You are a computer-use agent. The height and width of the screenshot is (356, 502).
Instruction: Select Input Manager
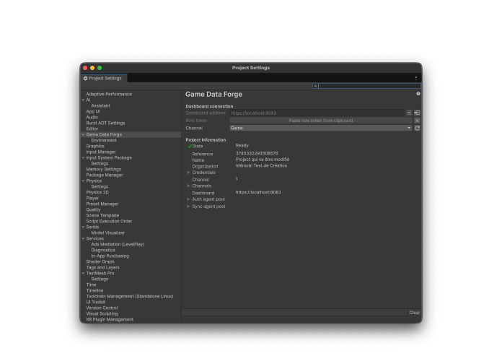(101, 152)
